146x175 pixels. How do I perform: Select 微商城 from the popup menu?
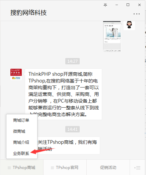point(19,131)
